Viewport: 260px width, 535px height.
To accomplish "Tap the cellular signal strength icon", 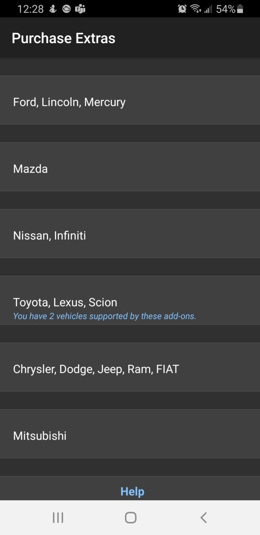I will [x=208, y=9].
